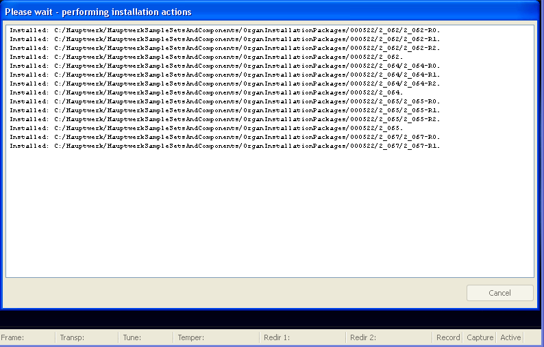
Task: Select log line ending 2_065-R0
Action: pos(225,101)
